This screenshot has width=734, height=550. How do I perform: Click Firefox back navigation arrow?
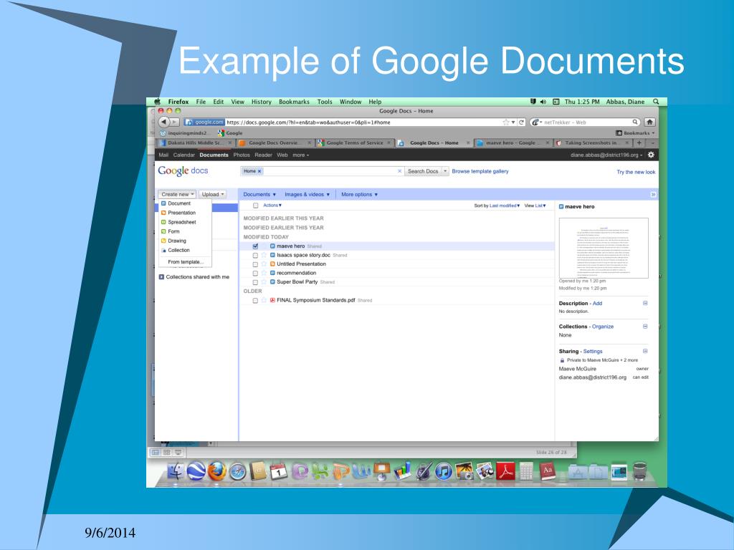pyautogui.click(x=164, y=122)
